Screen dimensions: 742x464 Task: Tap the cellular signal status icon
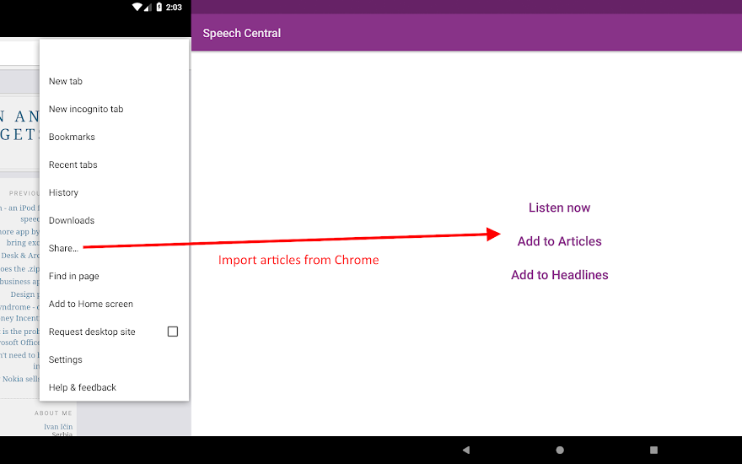148,7
